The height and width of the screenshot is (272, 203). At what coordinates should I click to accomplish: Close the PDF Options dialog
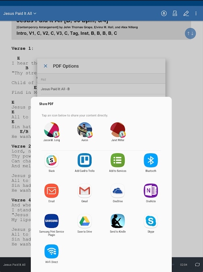pyautogui.click(x=46, y=66)
